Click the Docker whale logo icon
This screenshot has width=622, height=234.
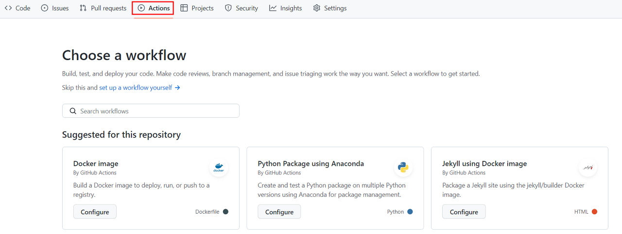point(219,168)
